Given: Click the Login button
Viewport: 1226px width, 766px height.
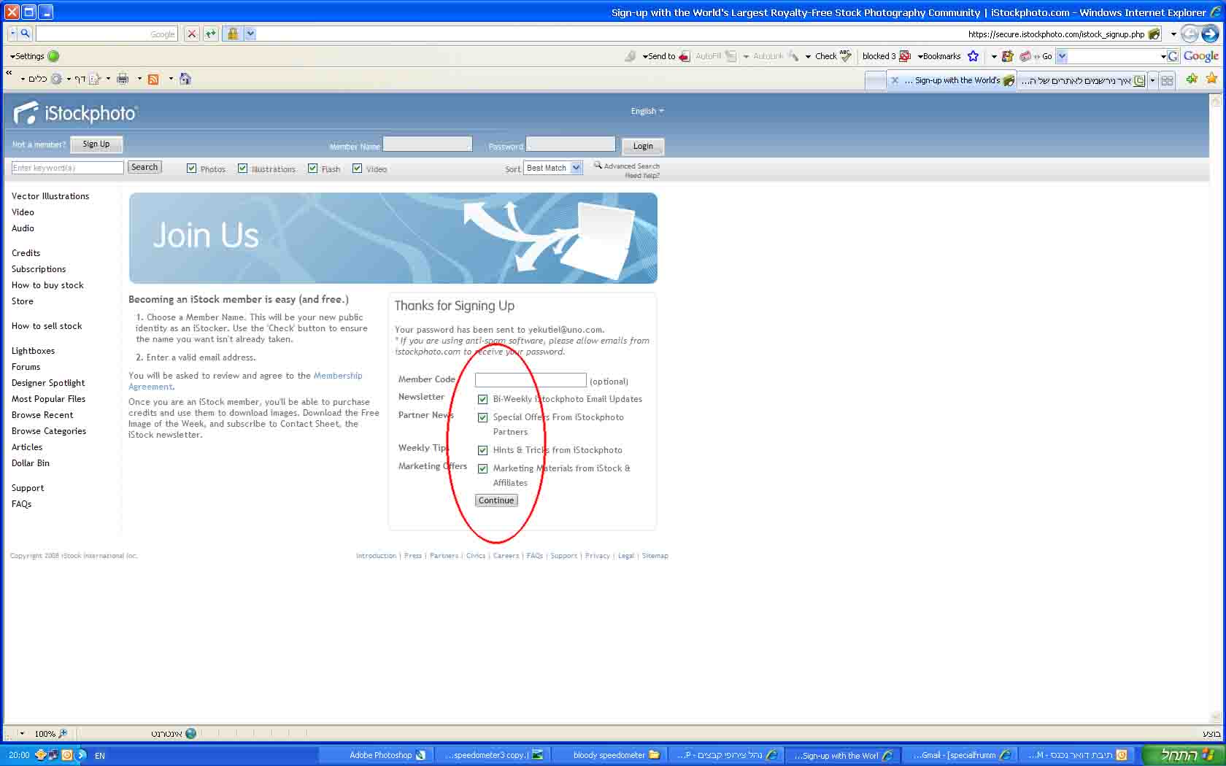Looking at the screenshot, I should (643, 146).
